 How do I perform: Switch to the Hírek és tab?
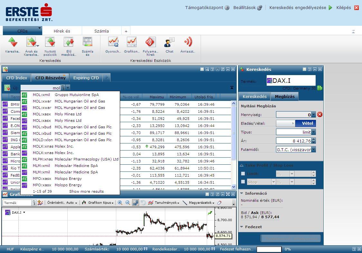tap(62, 31)
